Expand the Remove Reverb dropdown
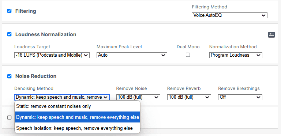The width and height of the screenshot is (281, 136). coord(189,97)
